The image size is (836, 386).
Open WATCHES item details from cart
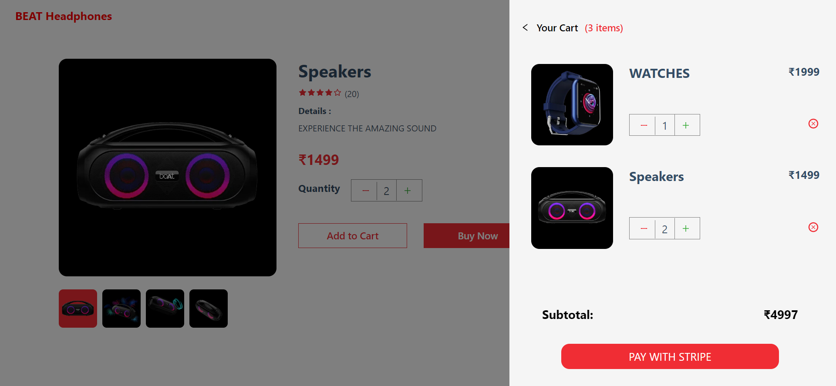click(659, 73)
